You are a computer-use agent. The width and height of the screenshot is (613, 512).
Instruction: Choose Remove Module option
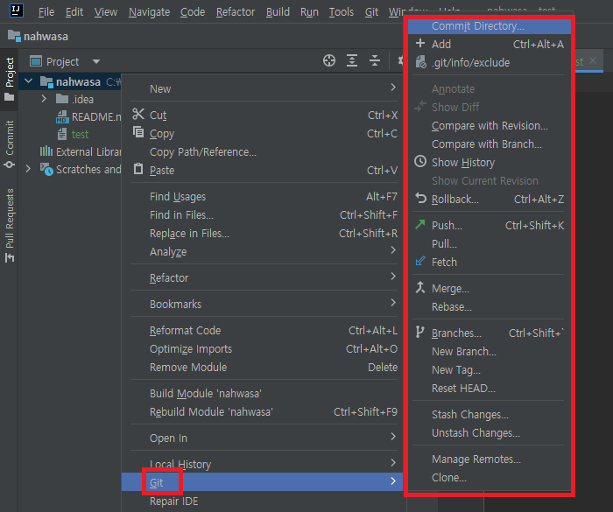pos(264,367)
